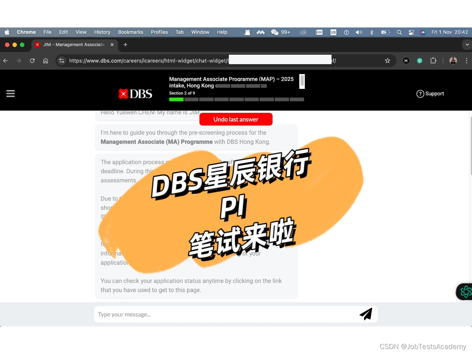Click the date and time in menu bar
The width and height of the screenshot is (472, 354).
point(450,32)
